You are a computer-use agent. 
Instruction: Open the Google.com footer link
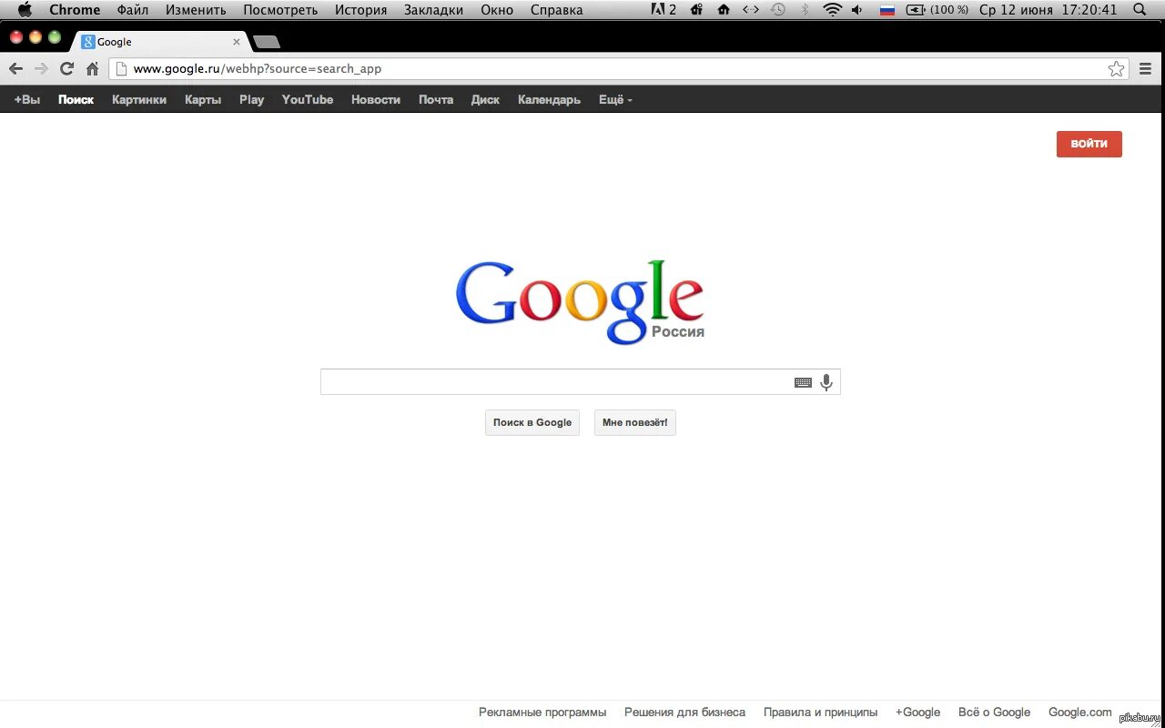click(x=1080, y=713)
